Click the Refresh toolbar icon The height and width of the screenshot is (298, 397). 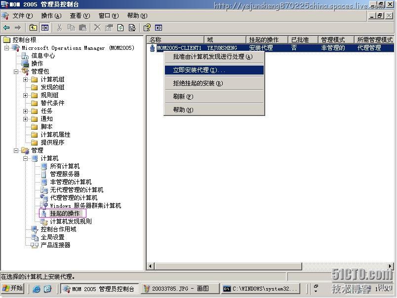click(120, 28)
